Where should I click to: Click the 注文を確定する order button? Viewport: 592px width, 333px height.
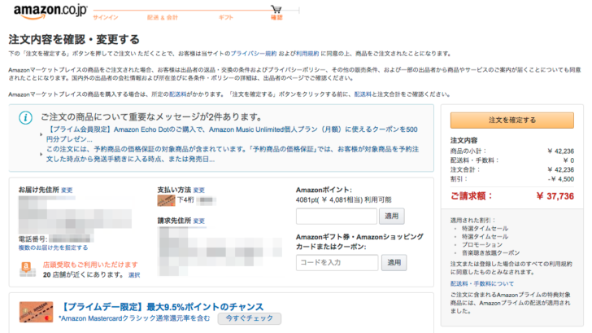512,120
